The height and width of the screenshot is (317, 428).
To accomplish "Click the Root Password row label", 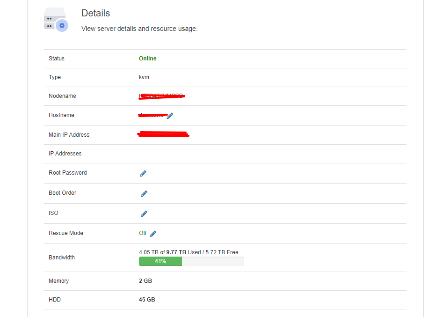I will tap(68, 173).
